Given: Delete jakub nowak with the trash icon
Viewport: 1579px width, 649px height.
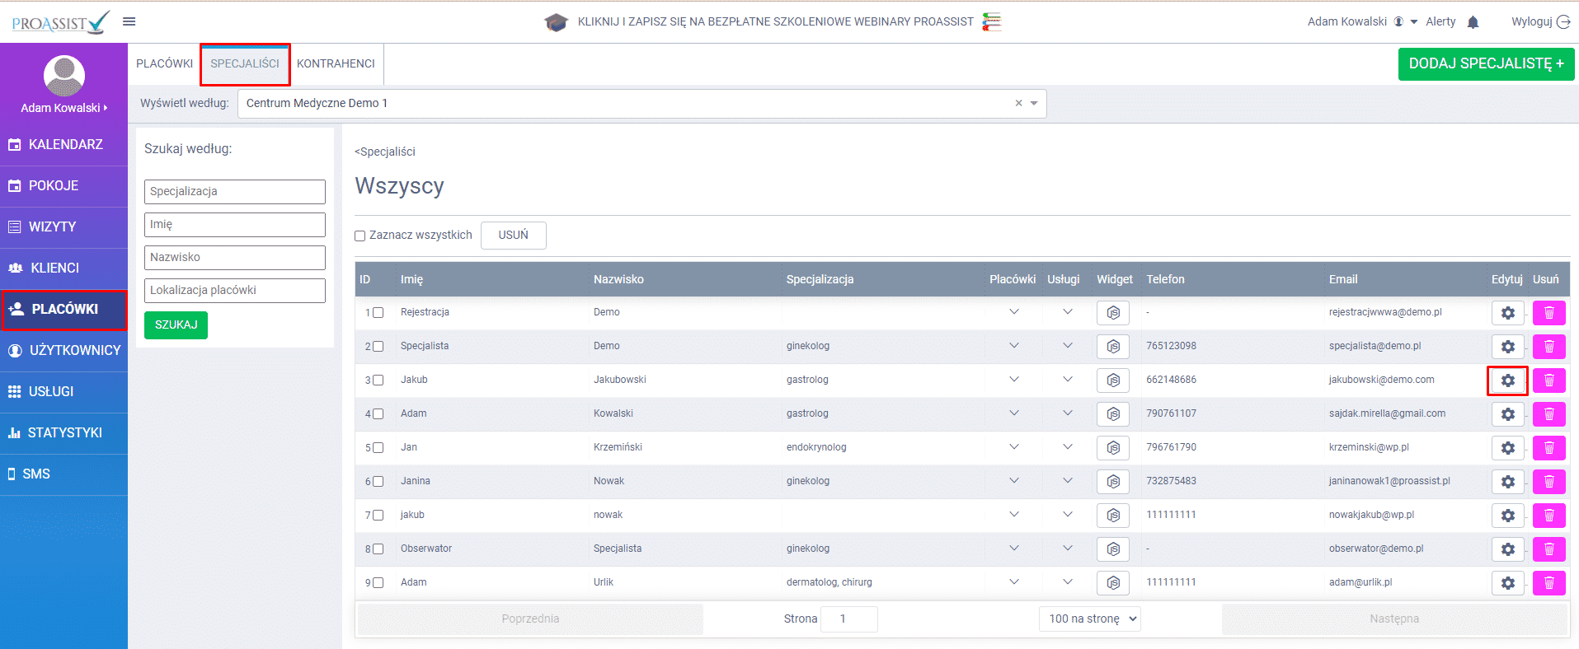Looking at the screenshot, I should tap(1549, 516).
